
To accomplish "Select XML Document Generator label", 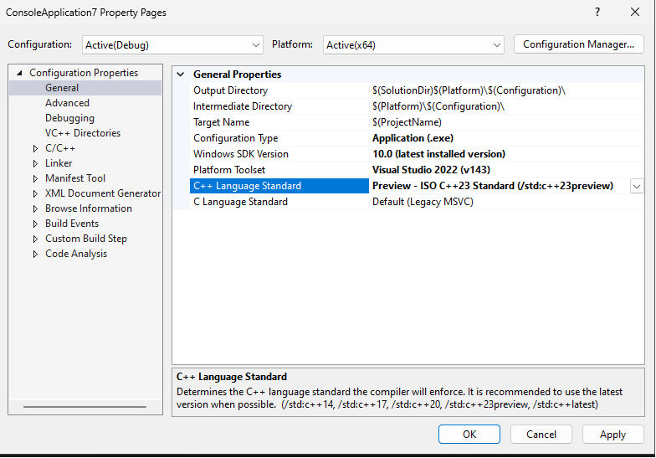I will 103,193.
